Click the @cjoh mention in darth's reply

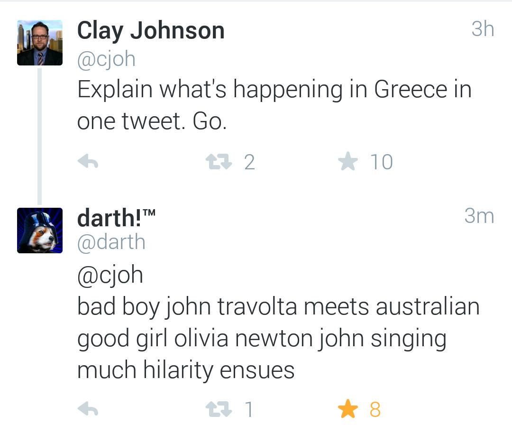tap(110, 275)
